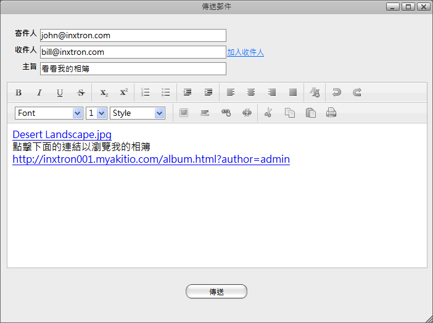Insert a numbered list

pos(146,92)
